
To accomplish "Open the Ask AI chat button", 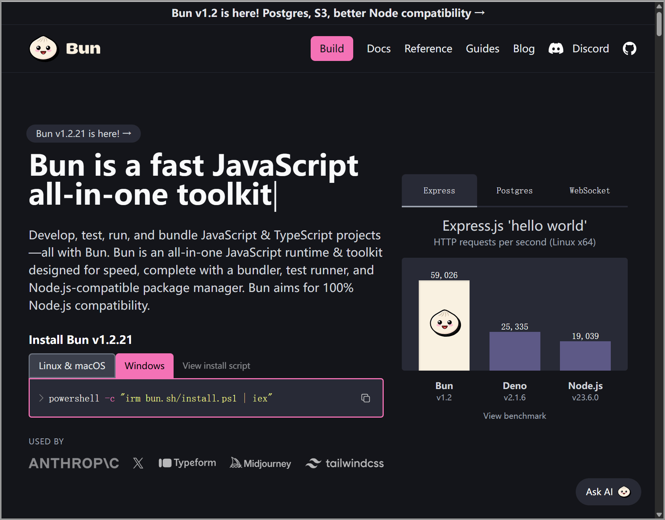I will [x=608, y=492].
